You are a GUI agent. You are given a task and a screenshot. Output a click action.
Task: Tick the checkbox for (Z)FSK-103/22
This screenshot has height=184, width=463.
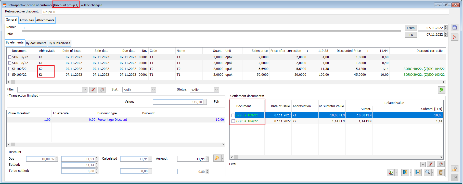233,115
